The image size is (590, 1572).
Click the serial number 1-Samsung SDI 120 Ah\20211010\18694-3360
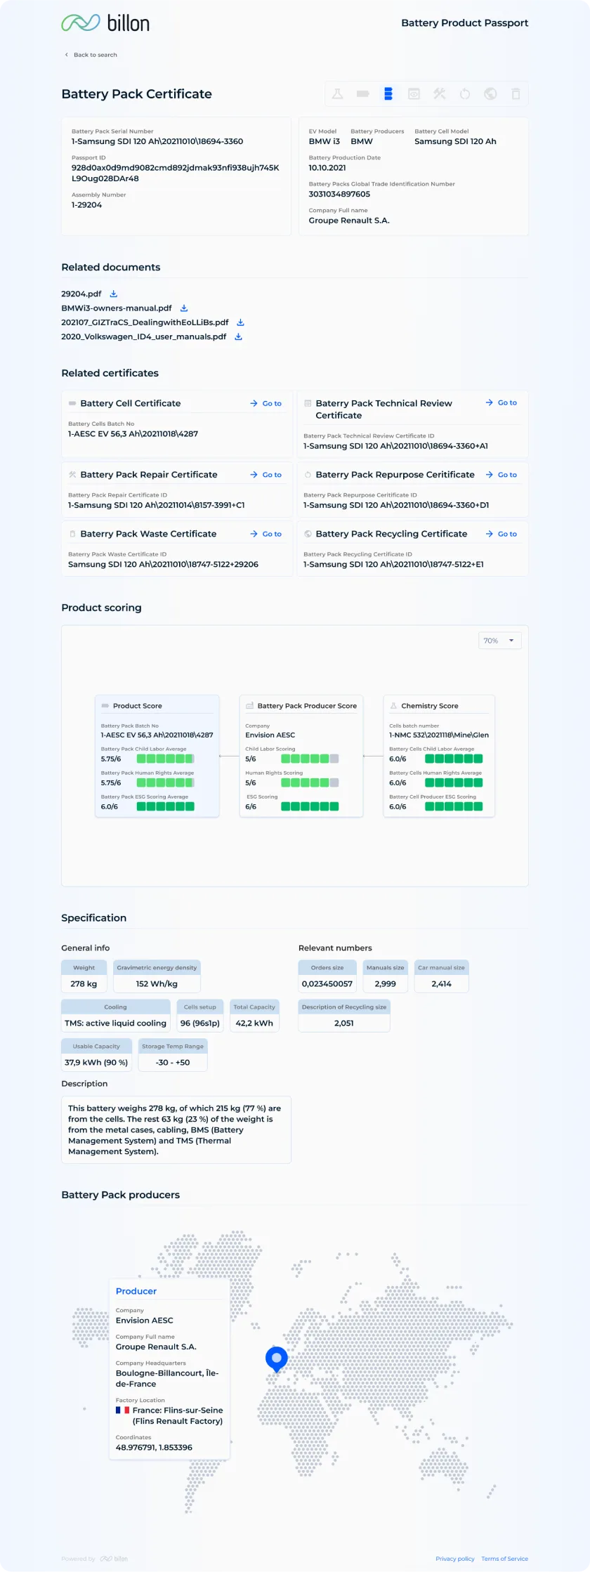click(157, 142)
